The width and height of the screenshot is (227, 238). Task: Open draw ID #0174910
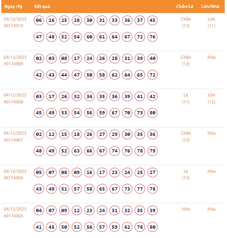[x=14, y=26]
